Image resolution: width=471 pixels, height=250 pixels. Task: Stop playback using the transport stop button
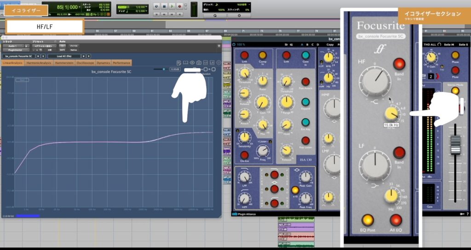[x=164, y=6]
